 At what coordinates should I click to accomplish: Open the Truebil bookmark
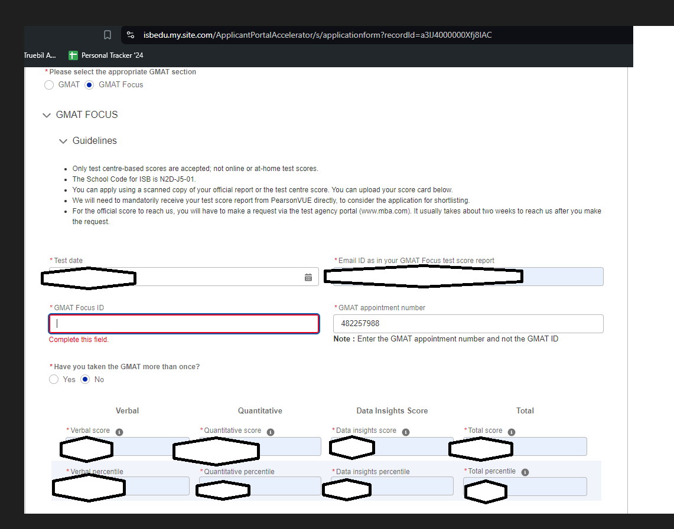pos(40,55)
